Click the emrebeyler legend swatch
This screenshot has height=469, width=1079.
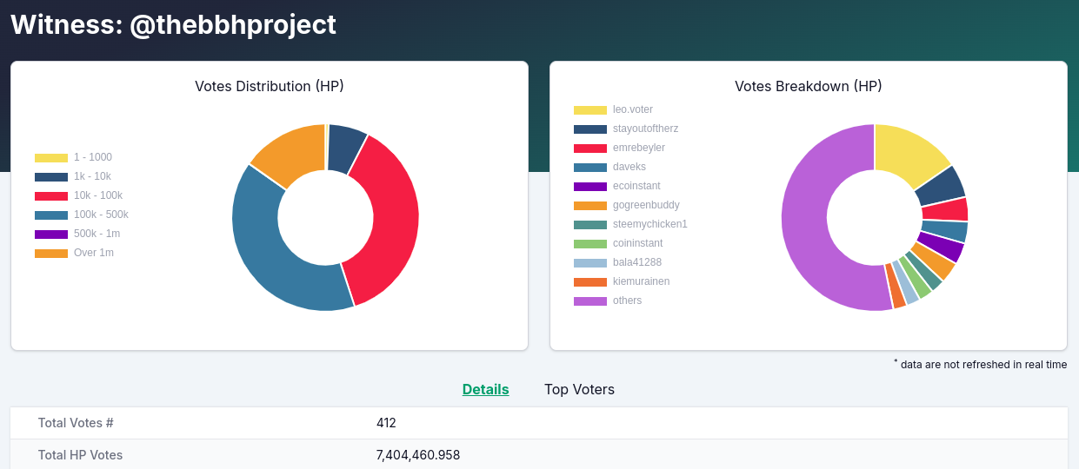590,149
